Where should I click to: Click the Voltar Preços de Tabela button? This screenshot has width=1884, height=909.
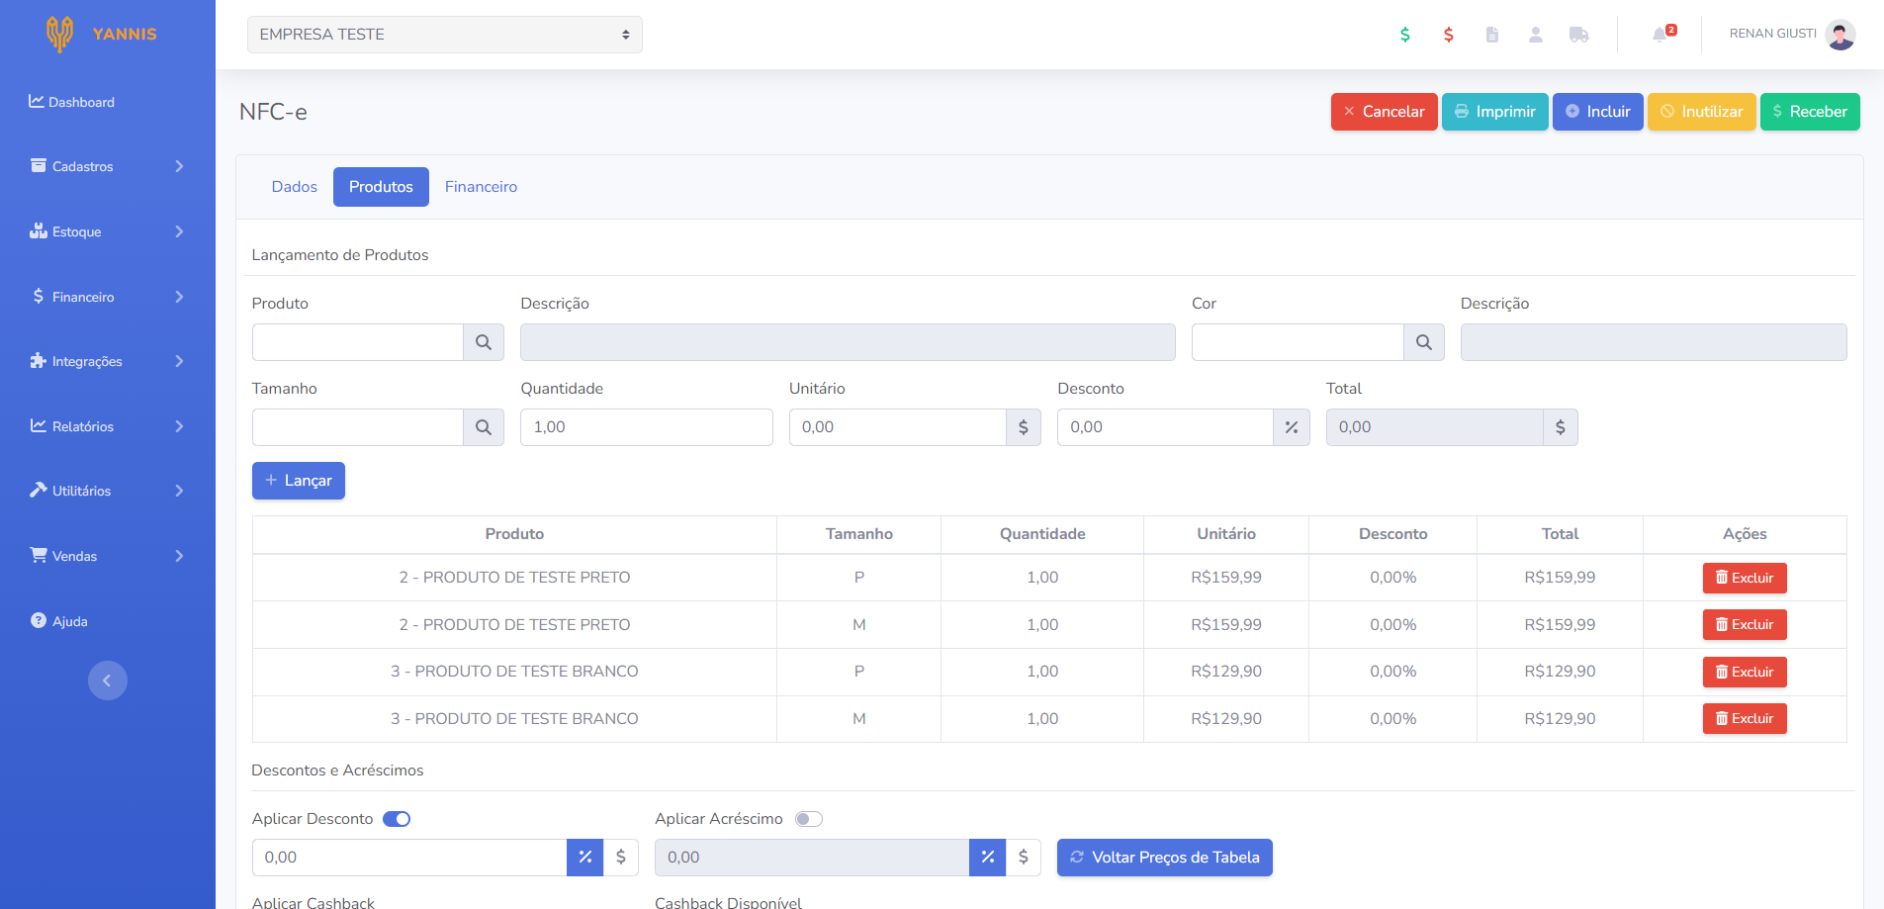[x=1164, y=858]
